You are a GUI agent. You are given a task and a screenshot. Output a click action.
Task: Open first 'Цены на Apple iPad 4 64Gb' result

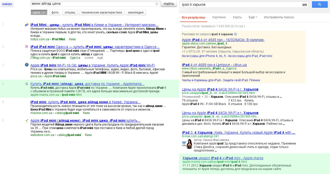(x=220, y=89)
